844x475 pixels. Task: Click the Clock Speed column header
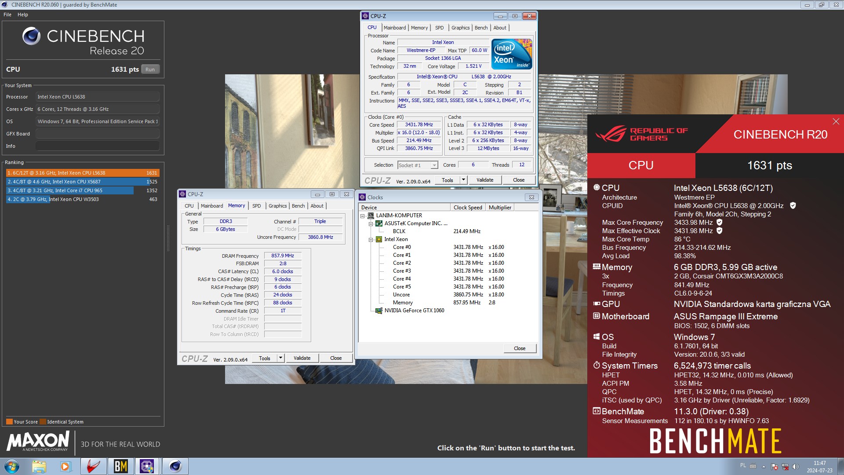point(468,208)
